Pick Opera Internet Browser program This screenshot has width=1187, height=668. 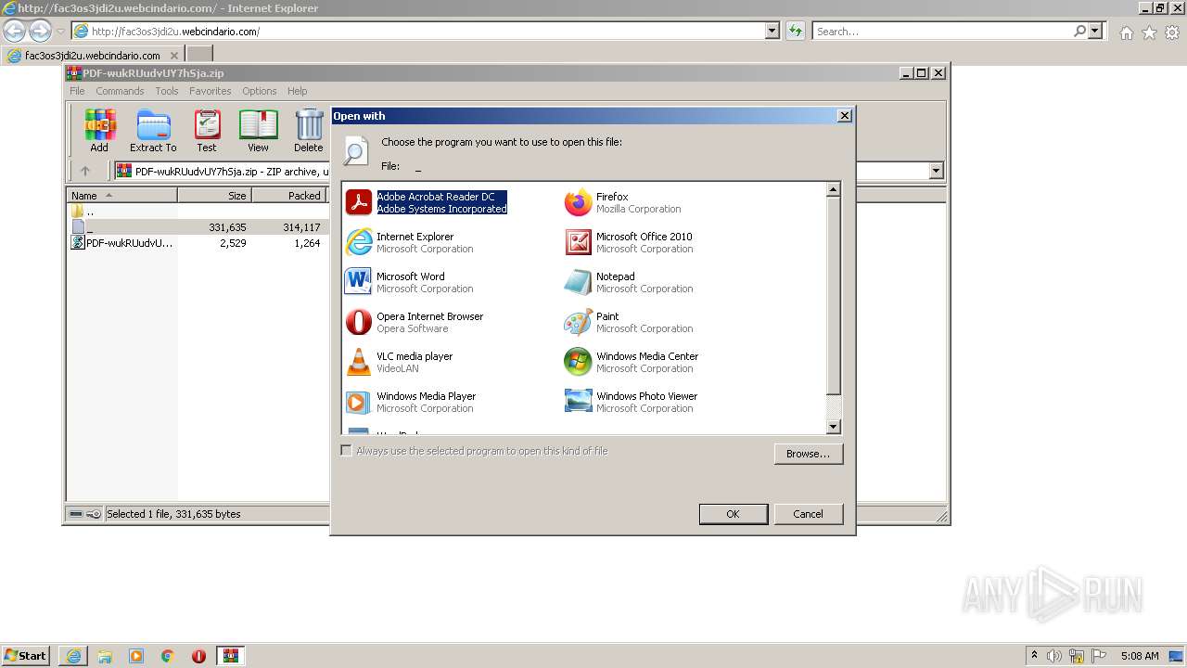pyautogui.click(x=415, y=322)
